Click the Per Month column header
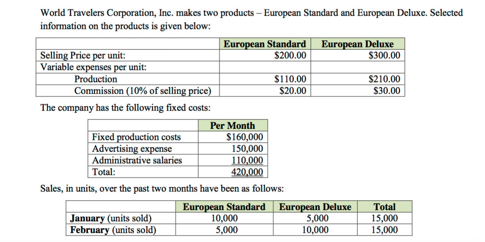The width and height of the screenshot is (485, 242). point(232,125)
